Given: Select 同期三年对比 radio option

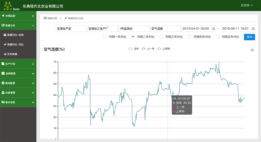Looking at the screenshot, I should click(161, 37).
